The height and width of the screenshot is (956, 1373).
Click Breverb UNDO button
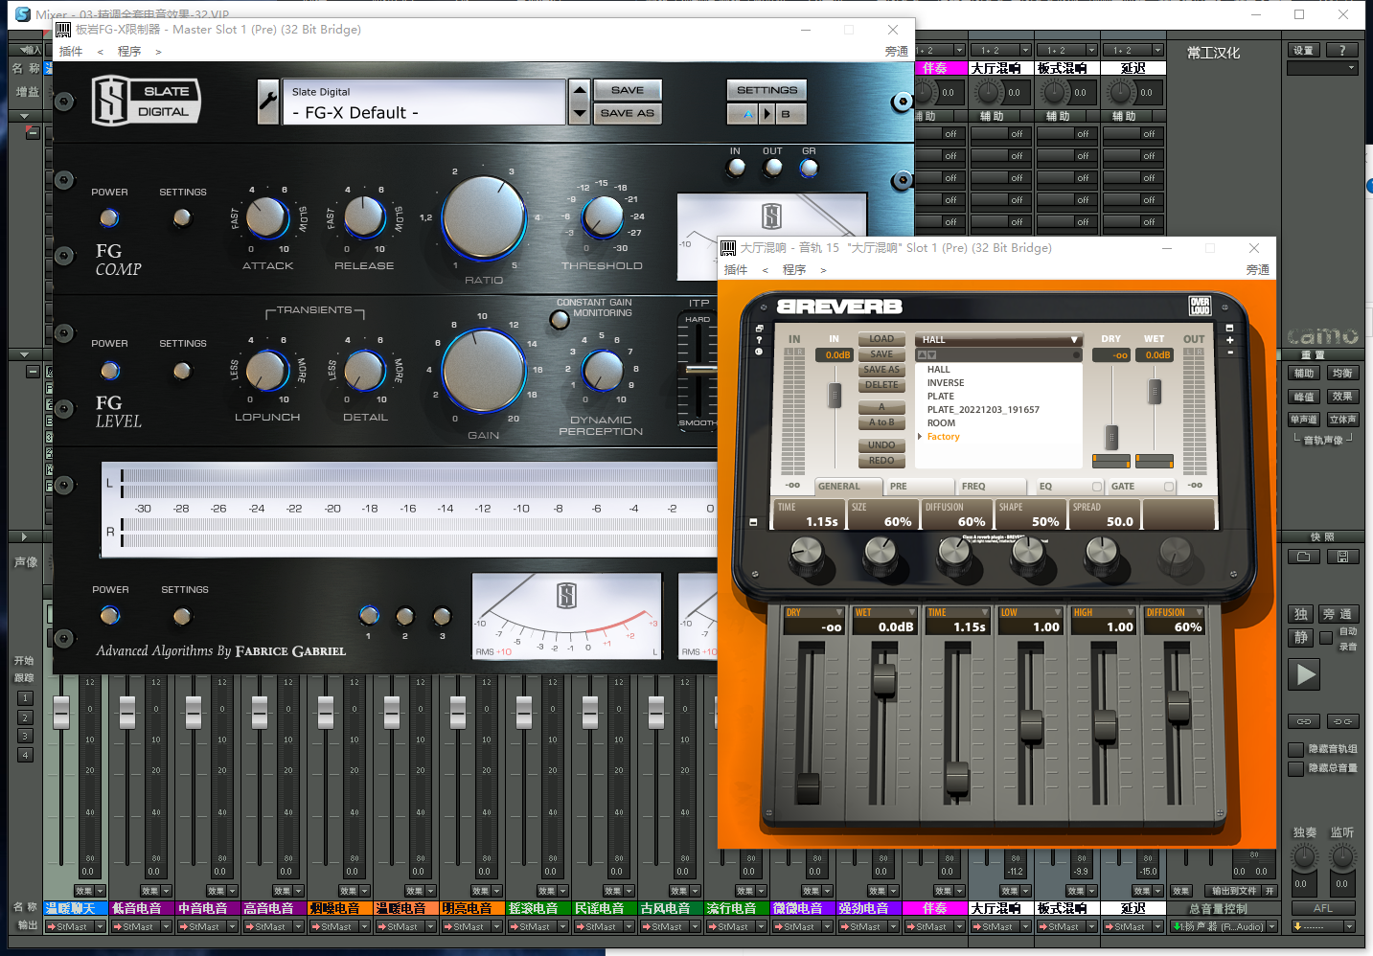coord(881,445)
